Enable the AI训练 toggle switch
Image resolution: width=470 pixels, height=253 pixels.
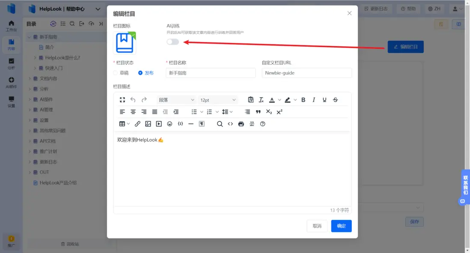point(173,42)
